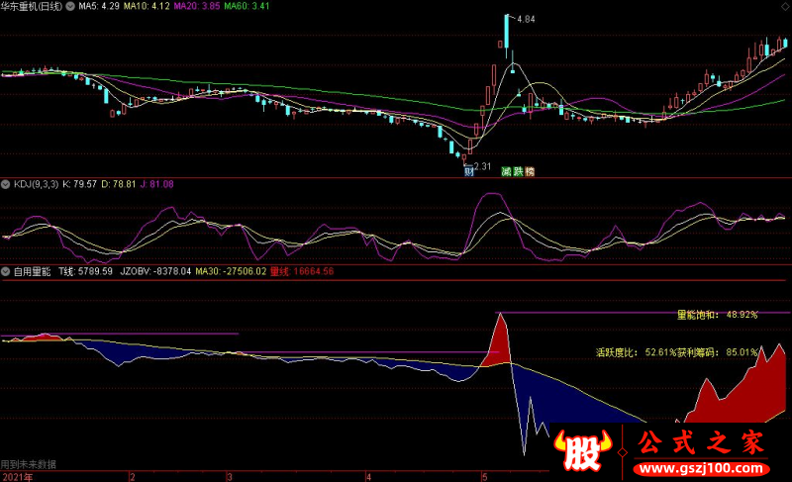Expand the 自用量能 indicator menu arrow

click(6, 270)
